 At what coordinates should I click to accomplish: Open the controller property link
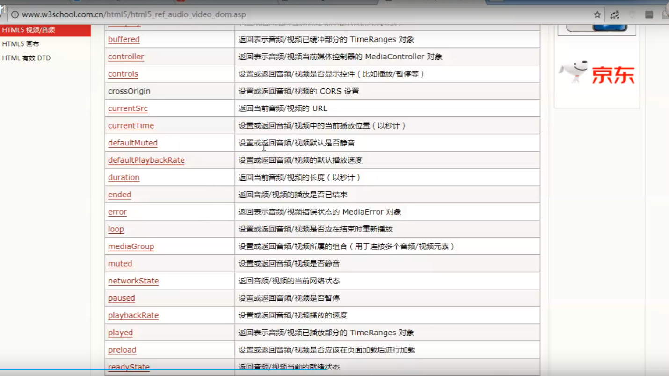click(126, 57)
